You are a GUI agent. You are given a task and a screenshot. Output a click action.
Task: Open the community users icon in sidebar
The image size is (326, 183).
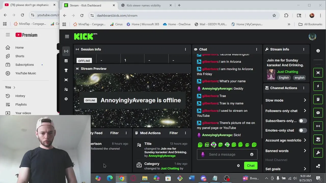coord(66,89)
